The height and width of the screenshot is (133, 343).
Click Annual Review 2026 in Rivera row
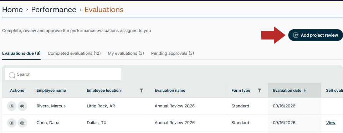tap(175, 106)
